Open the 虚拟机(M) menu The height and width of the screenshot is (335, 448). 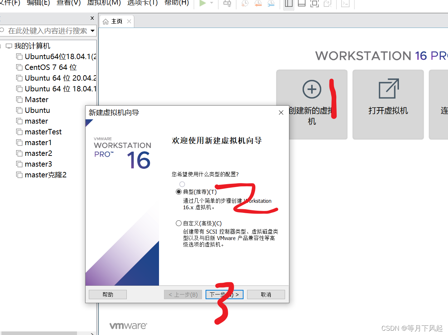point(104,3)
